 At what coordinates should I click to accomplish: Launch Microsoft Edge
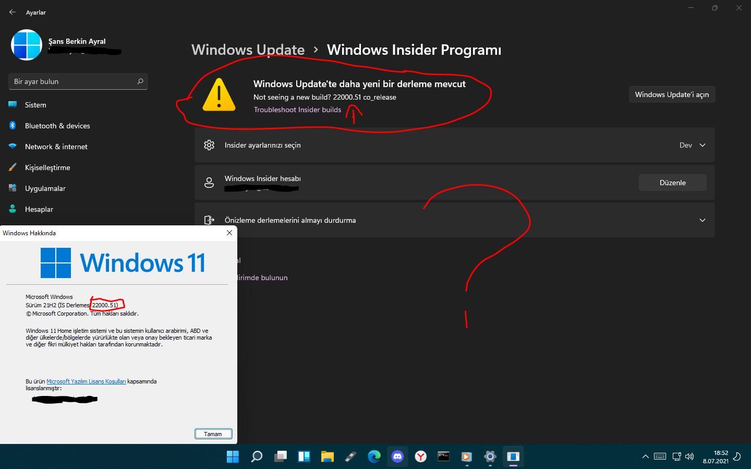(374, 456)
